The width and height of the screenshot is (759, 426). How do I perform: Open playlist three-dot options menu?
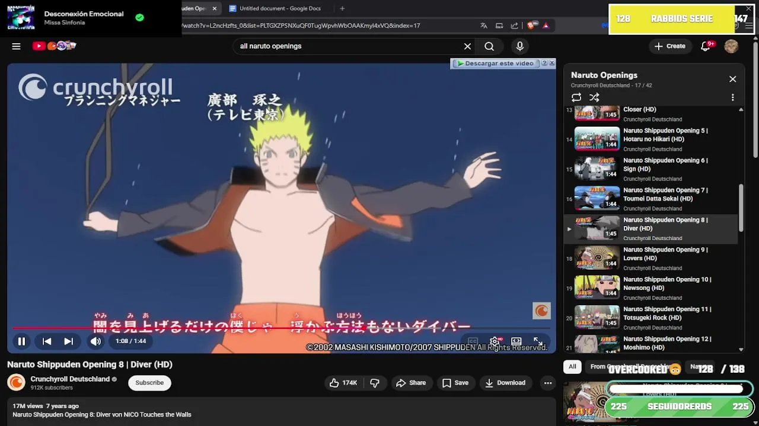pos(732,98)
